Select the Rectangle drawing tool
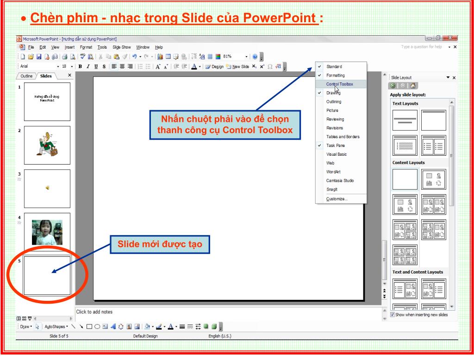474x356 pixels. (x=89, y=327)
